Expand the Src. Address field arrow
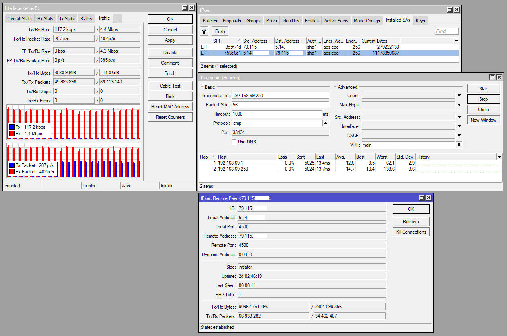Screen dimensions: 507x336 click(459, 117)
